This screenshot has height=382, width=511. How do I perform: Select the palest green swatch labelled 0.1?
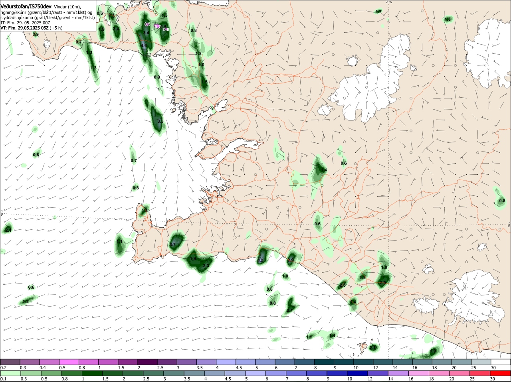(x=10, y=373)
